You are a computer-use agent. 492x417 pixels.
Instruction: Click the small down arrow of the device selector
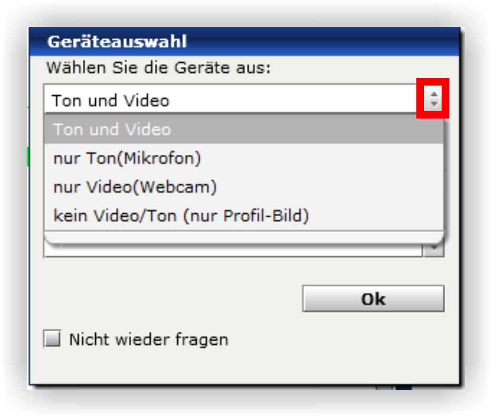(x=434, y=103)
